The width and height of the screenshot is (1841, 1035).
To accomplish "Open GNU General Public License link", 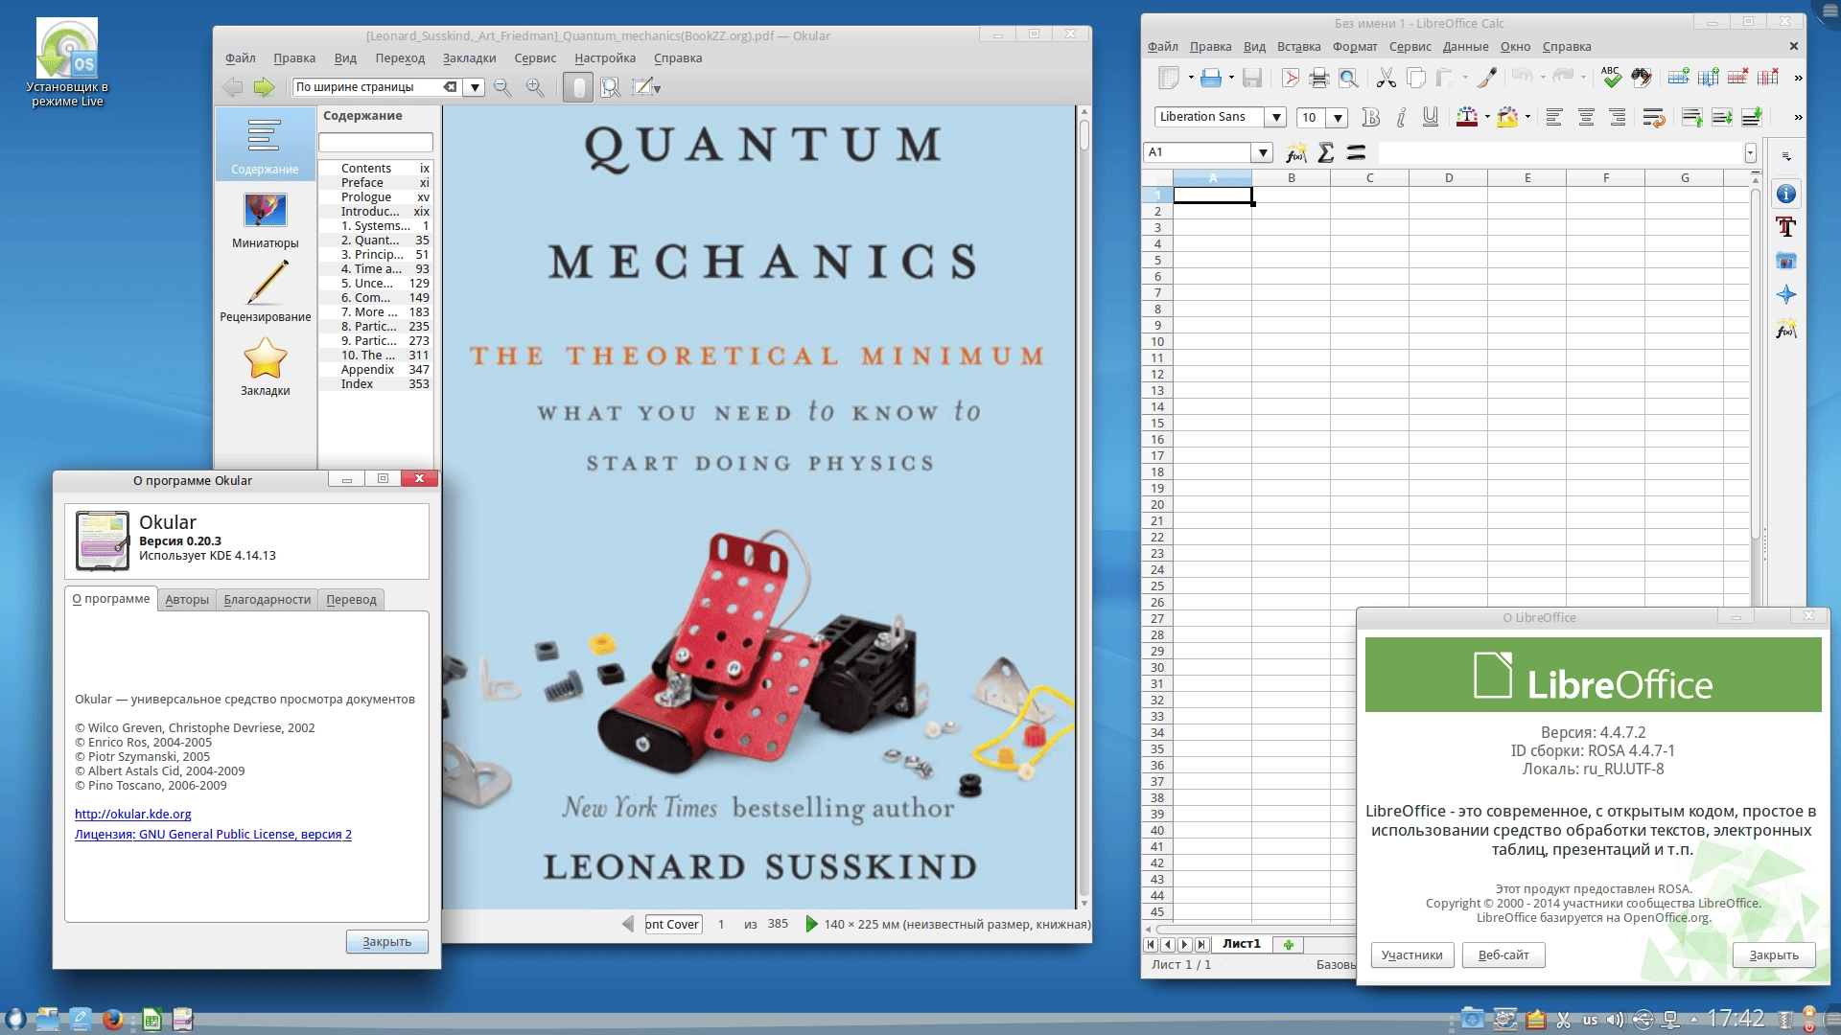I will (213, 835).
